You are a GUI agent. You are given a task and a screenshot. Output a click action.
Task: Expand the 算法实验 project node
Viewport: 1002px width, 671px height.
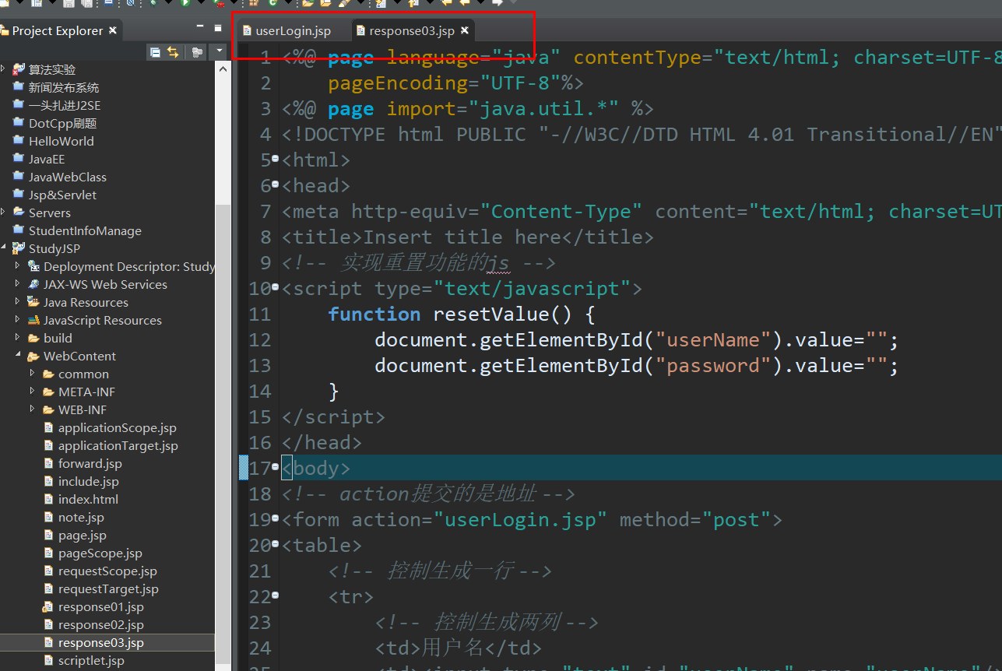(4, 69)
